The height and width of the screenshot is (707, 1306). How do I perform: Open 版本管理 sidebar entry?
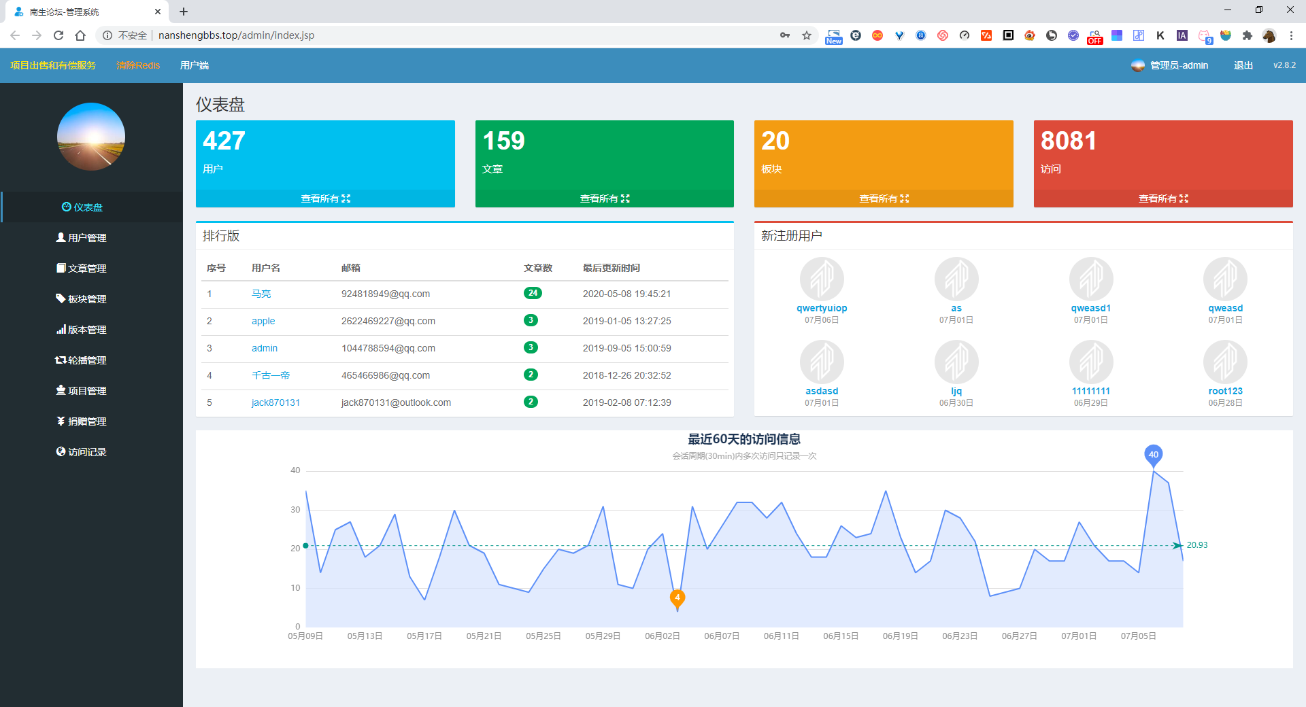(x=82, y=330)
